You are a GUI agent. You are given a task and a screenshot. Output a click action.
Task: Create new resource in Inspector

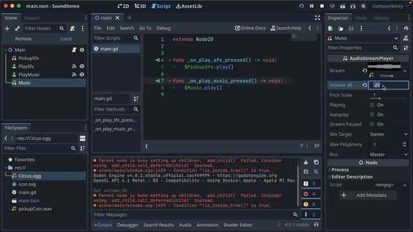[330, 28]
